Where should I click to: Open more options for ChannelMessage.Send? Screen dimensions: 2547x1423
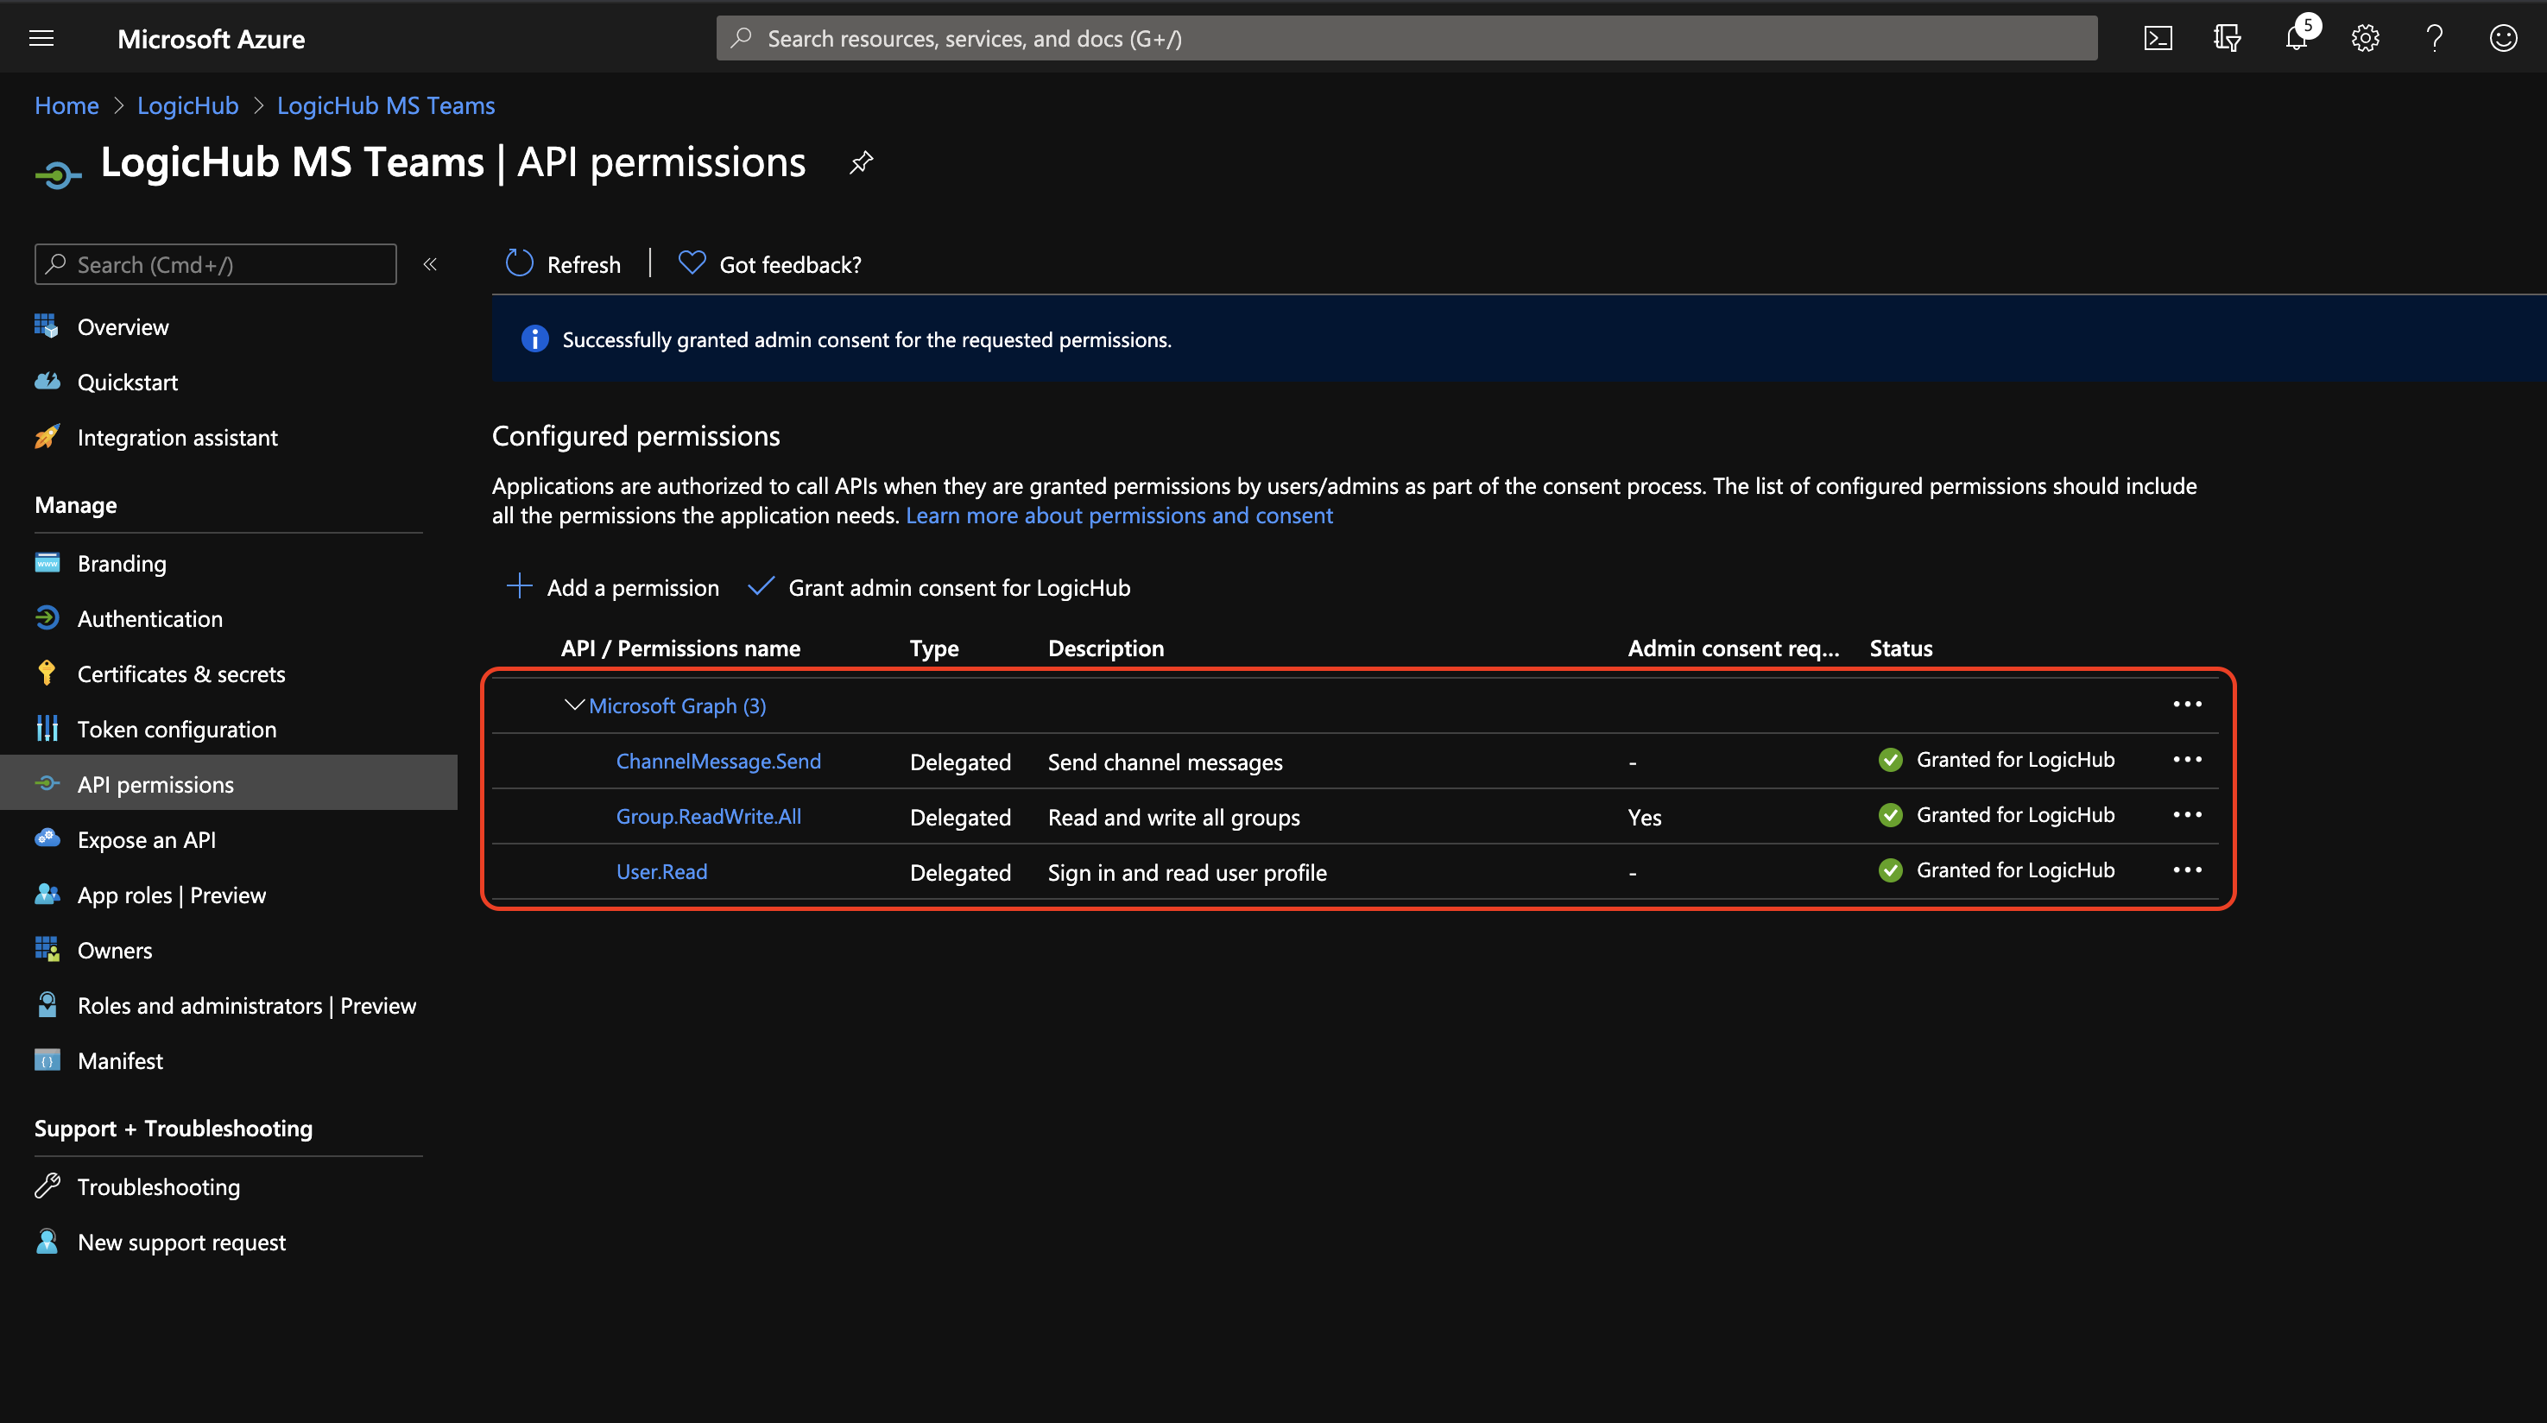pos(2187,760)
